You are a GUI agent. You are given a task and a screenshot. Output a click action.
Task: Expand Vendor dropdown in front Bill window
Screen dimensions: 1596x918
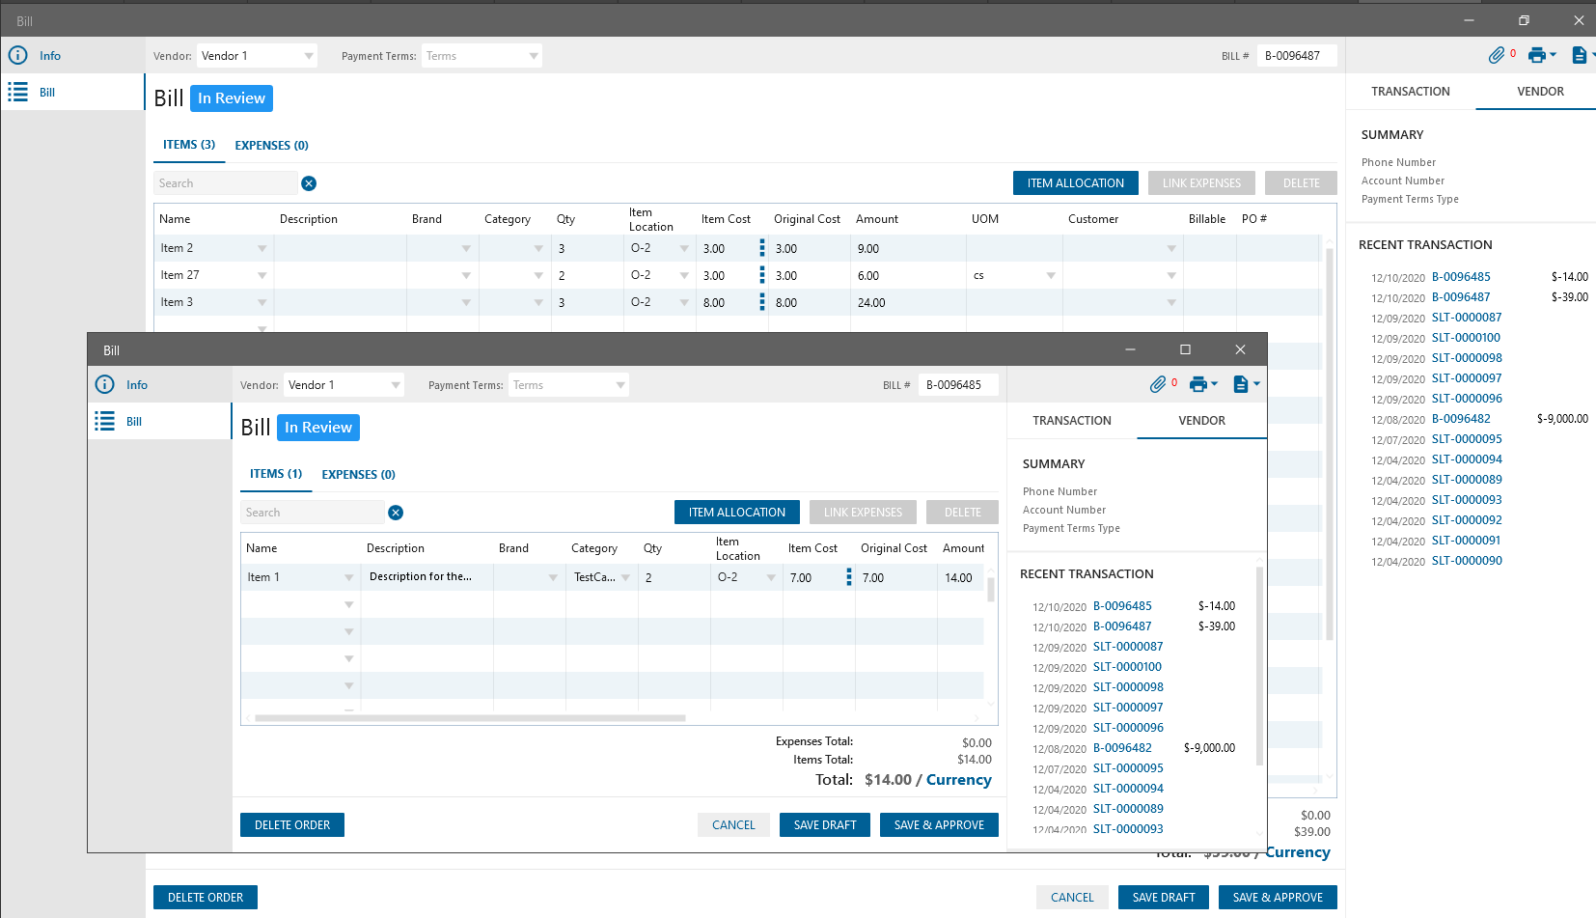396,385
